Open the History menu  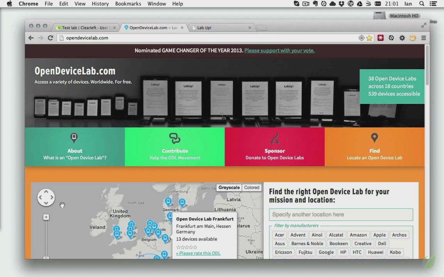click(100, 4)
